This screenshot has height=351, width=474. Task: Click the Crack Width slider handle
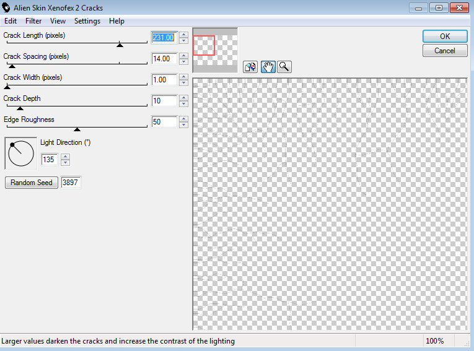tap(7, 87)
